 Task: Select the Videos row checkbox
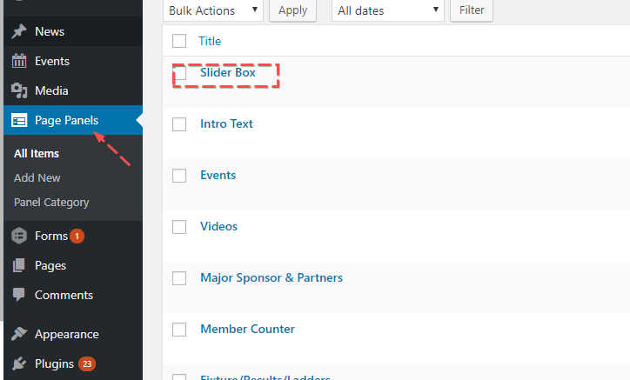(x=180, y=228)
